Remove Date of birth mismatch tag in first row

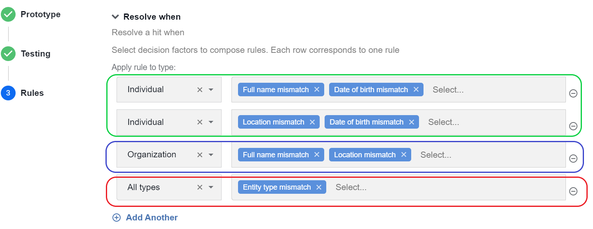pyautogui.click(x=416, y=89)
